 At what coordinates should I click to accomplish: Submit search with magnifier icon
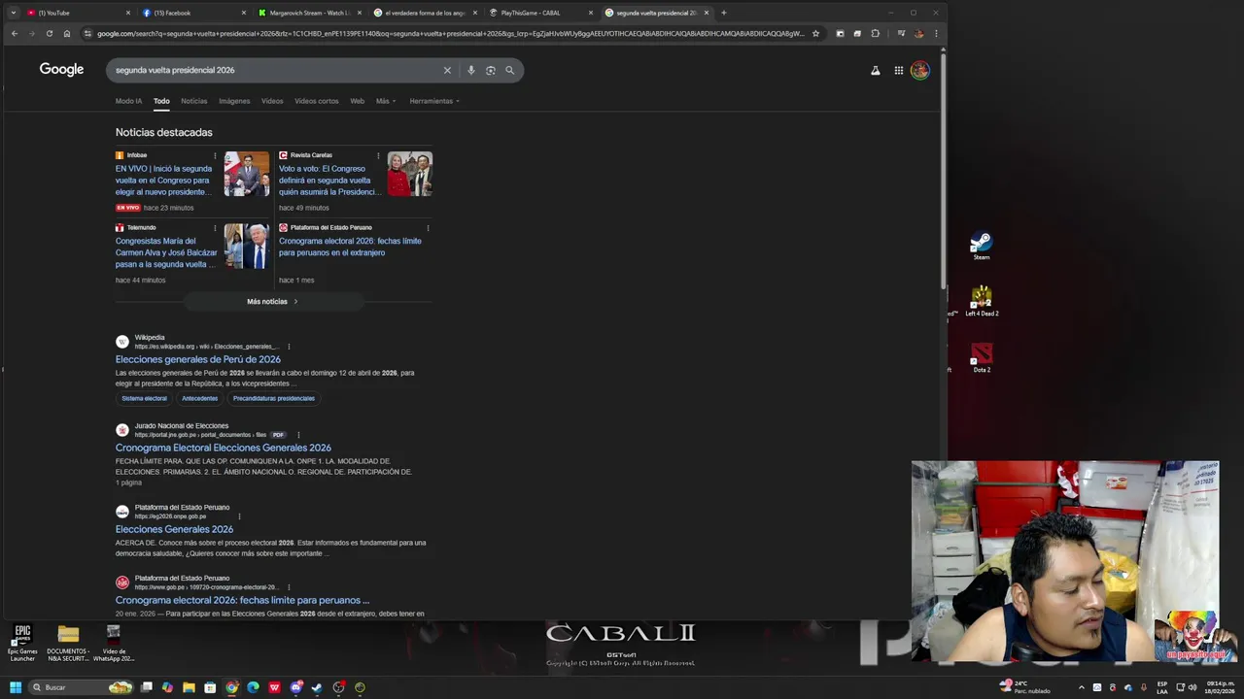(x=509, y=70)
